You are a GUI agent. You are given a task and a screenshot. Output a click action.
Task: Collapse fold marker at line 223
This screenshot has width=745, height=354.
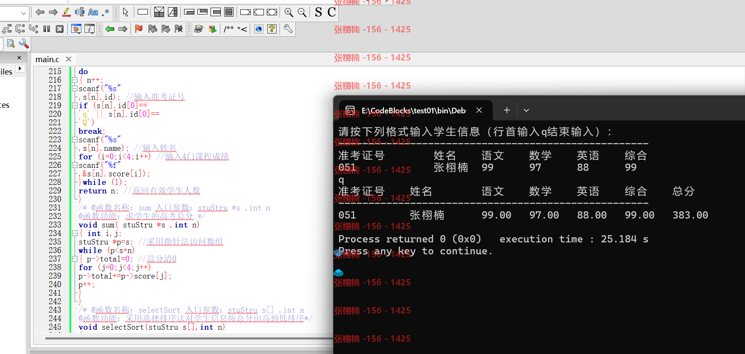point(75,139)
